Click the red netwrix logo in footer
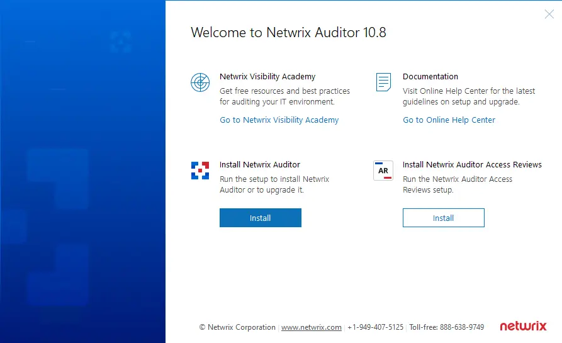This screenshot has width=562, height=343. click(x=523, y=327)
